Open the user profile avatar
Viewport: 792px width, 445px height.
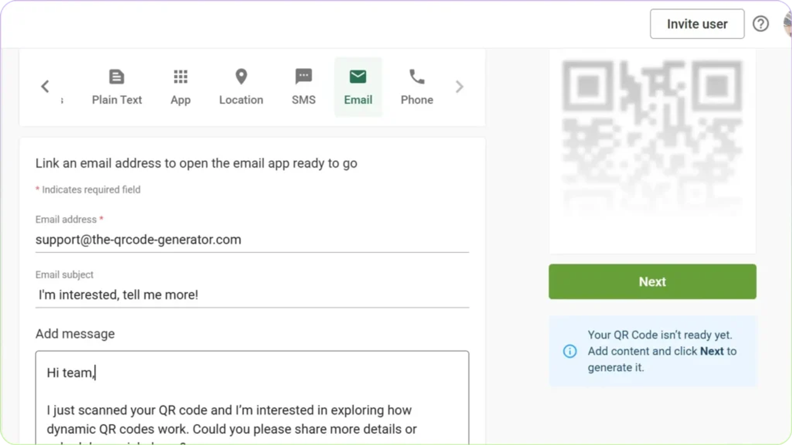(x=787, y=24)
